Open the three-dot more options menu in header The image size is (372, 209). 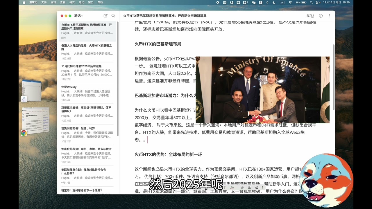coord(329,16)
